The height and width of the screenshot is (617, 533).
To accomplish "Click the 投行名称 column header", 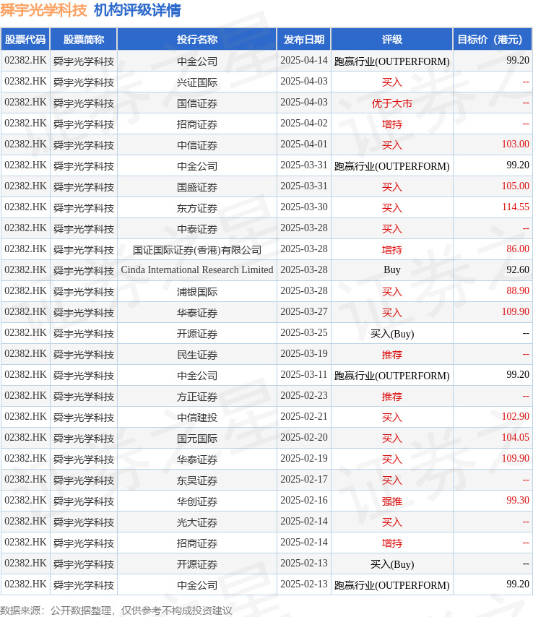I will pyautogui.click(x=197, y=39).
